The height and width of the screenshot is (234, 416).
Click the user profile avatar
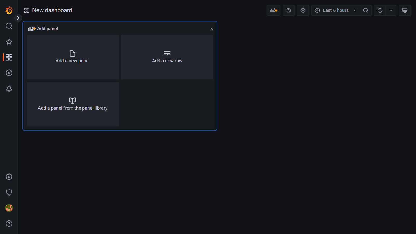[x=9, y=208]
